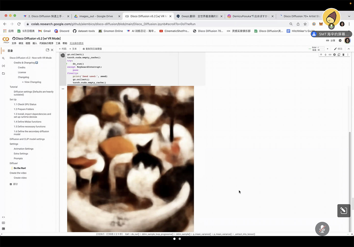Screen dimensions: 354x247
Task: Select Create the video section heading
Action: (x=18, y=173)
